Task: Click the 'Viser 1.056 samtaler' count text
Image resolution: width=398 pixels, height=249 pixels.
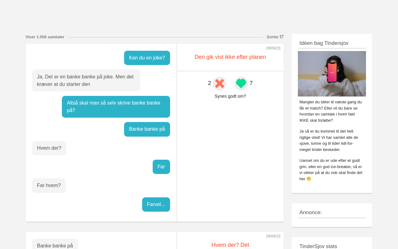Action: tap(45, 37)
